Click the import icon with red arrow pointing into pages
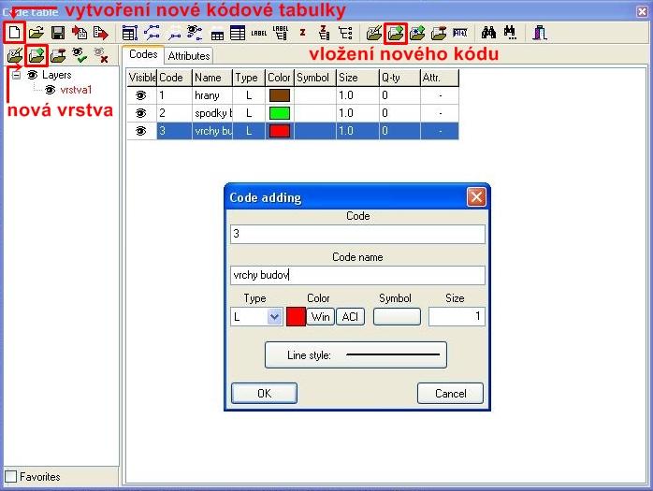 coord(80,33)
